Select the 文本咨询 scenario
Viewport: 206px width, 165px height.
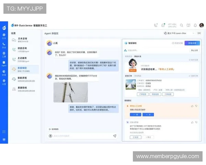(25, 40)
